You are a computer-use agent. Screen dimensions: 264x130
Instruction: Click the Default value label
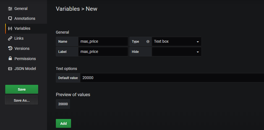[x=68, y=78]
